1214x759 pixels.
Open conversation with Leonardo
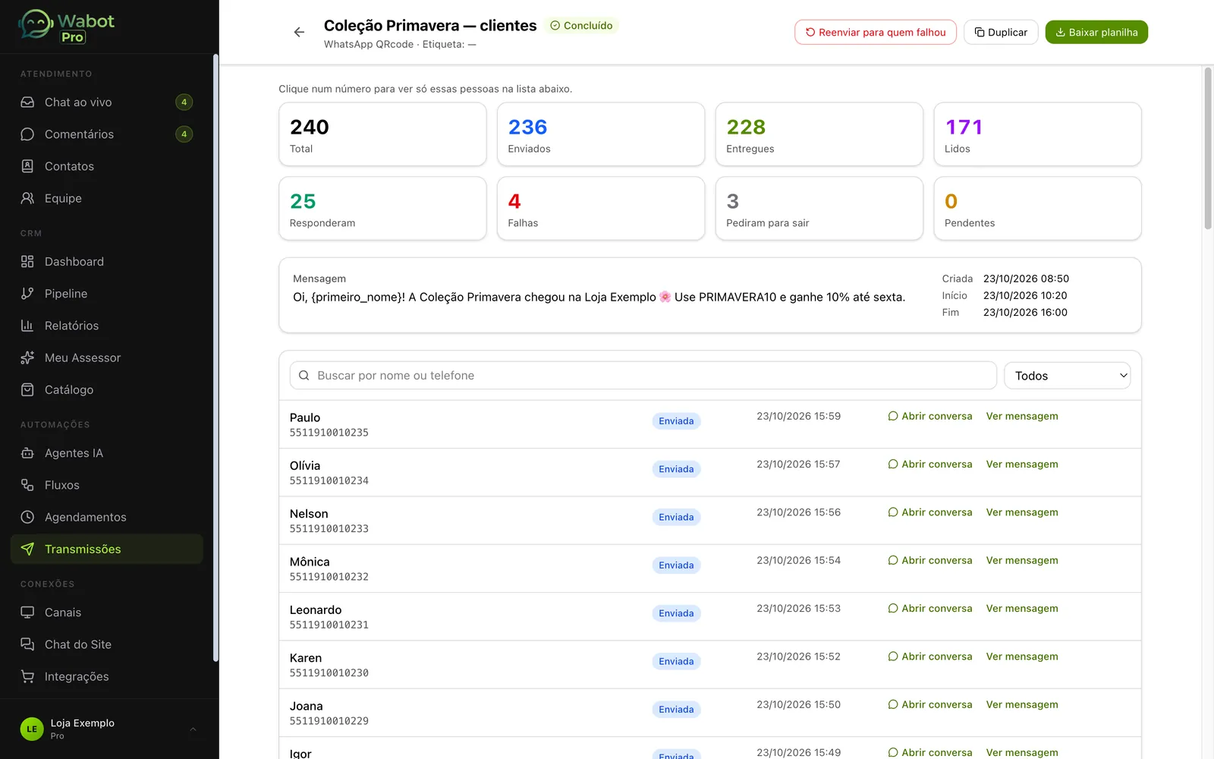pyautogui.click(x=930, y=609)
